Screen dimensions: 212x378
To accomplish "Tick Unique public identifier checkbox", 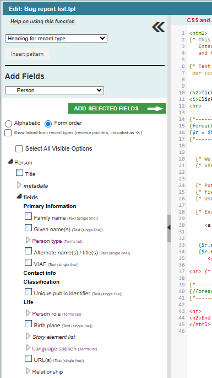I will [x=29, y=292].
